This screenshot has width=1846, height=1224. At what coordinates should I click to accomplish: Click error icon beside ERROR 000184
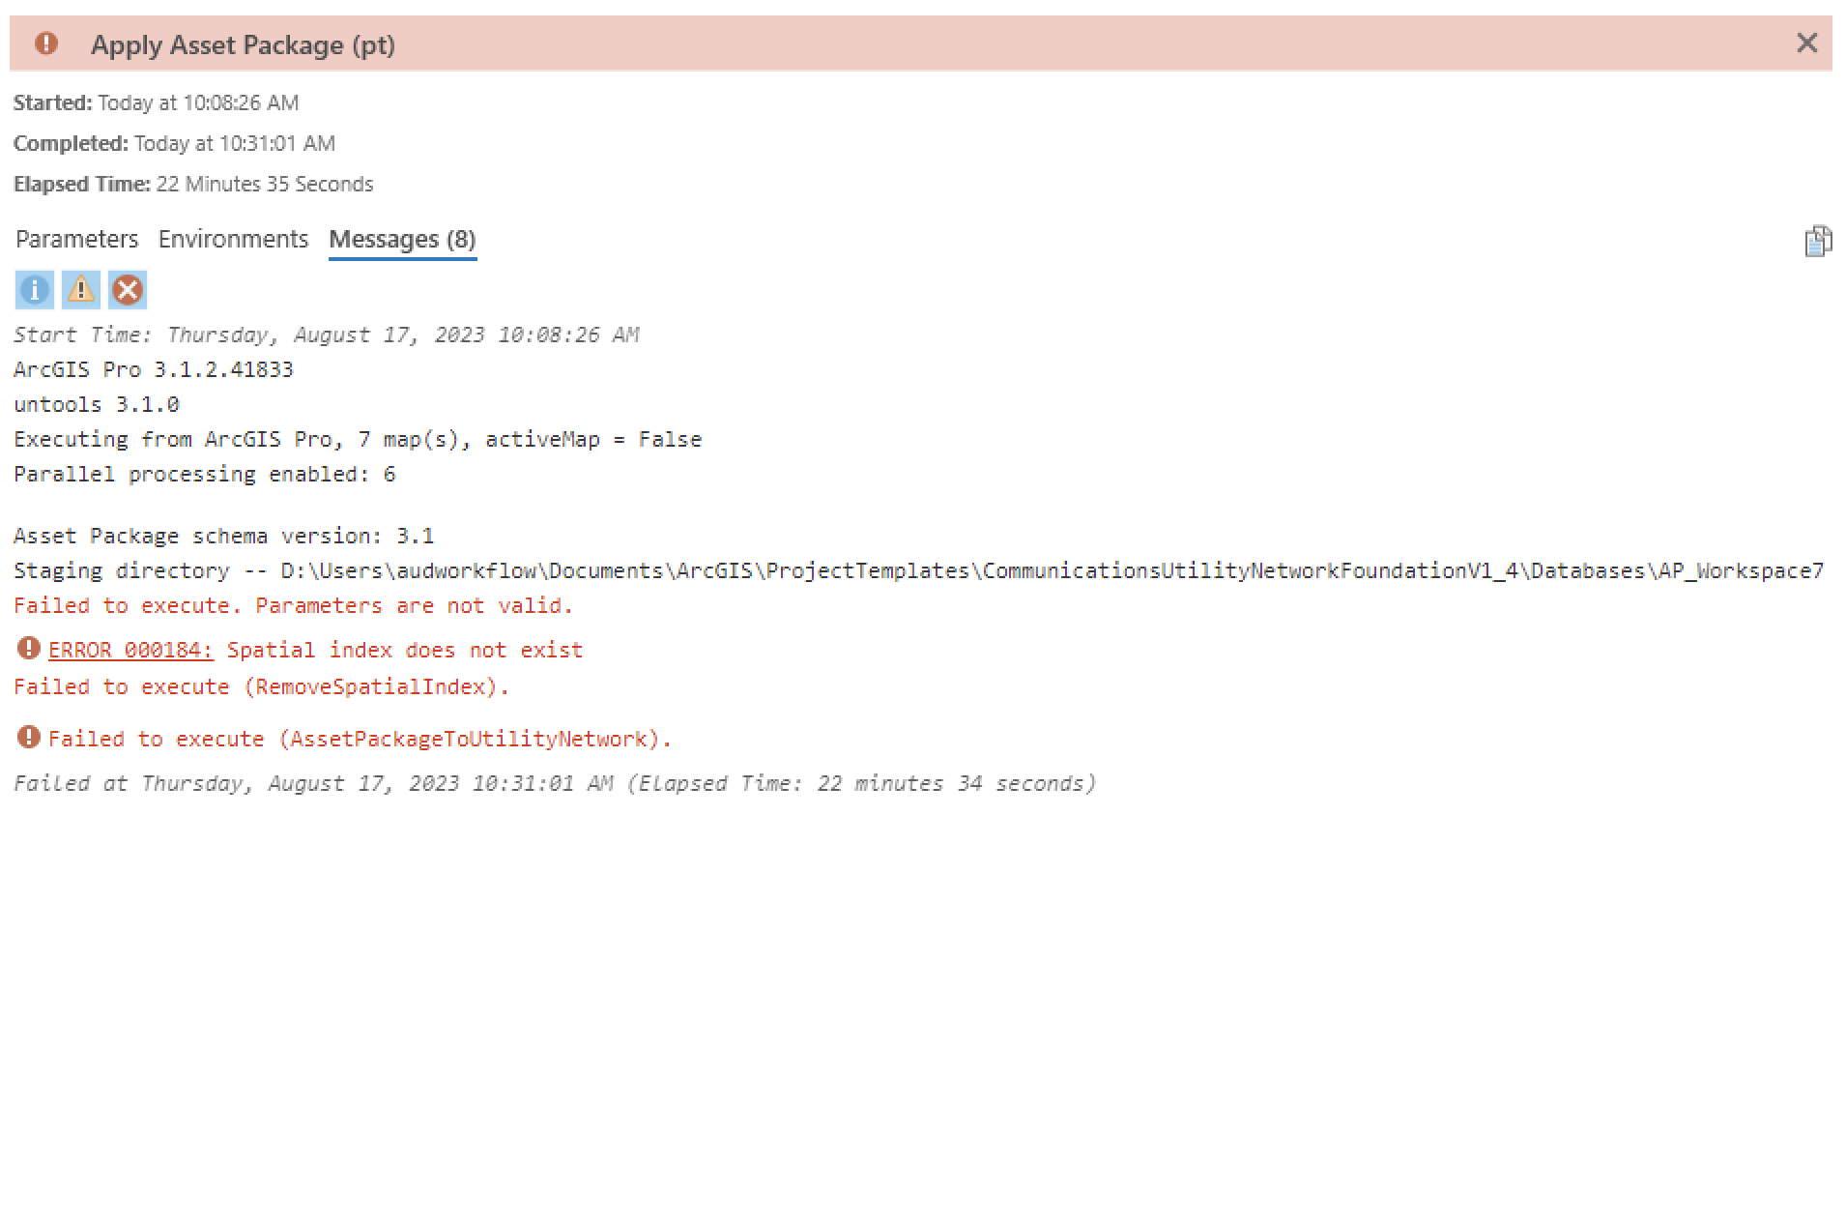(29, 649)
